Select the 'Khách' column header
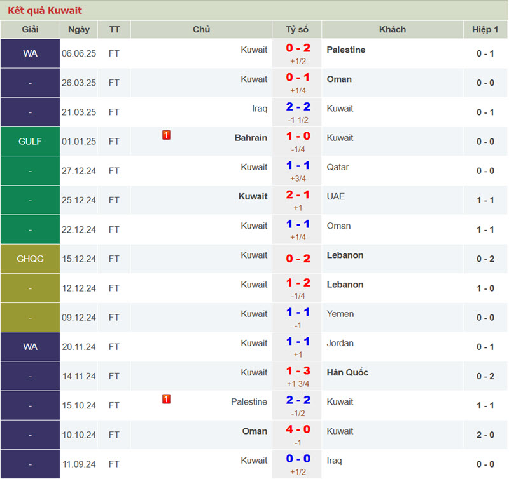Screen dimensions: 509x479 point(393,29)
